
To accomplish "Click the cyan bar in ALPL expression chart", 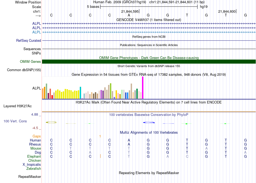I will (x=81, y=93).
